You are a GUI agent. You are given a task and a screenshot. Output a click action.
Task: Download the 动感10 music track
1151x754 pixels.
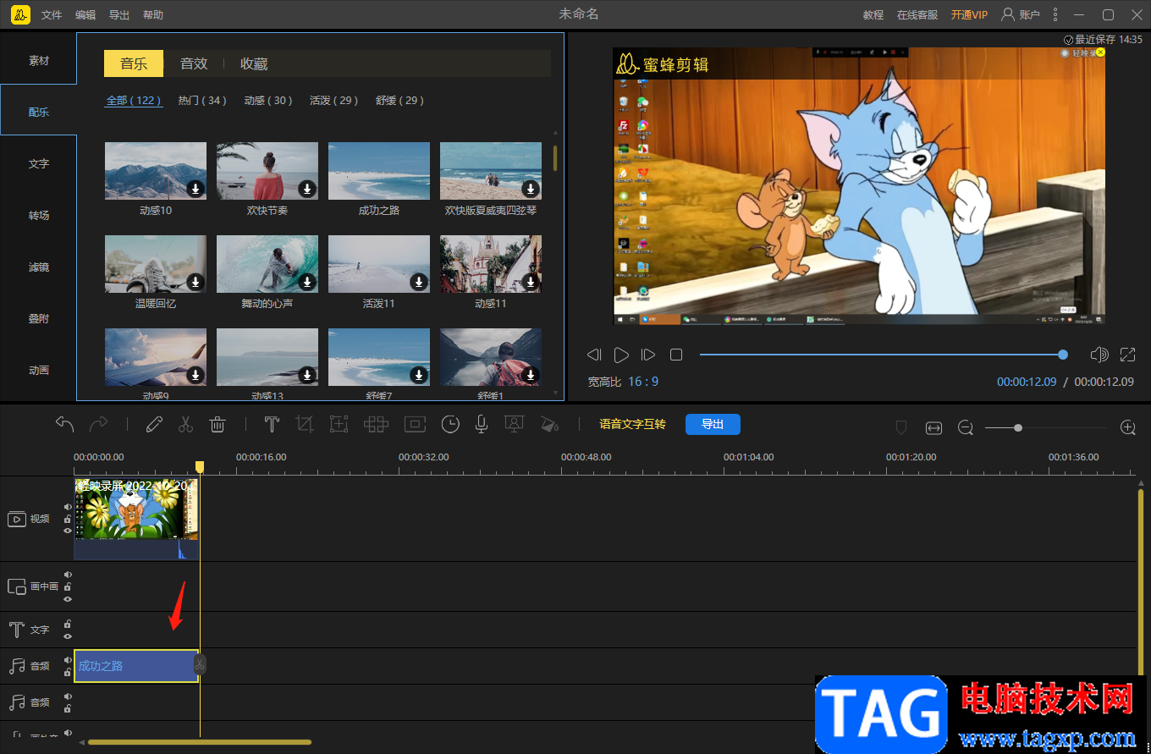click(196, 189)
